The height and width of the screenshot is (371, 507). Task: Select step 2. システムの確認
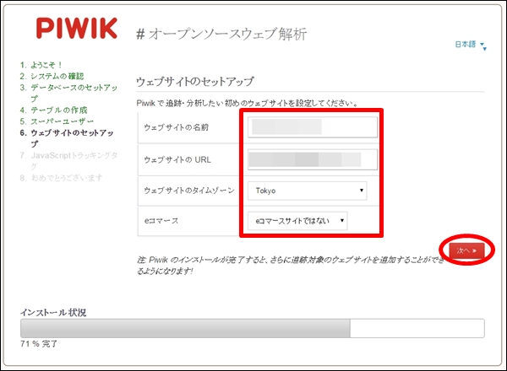[x=52, y=76]
